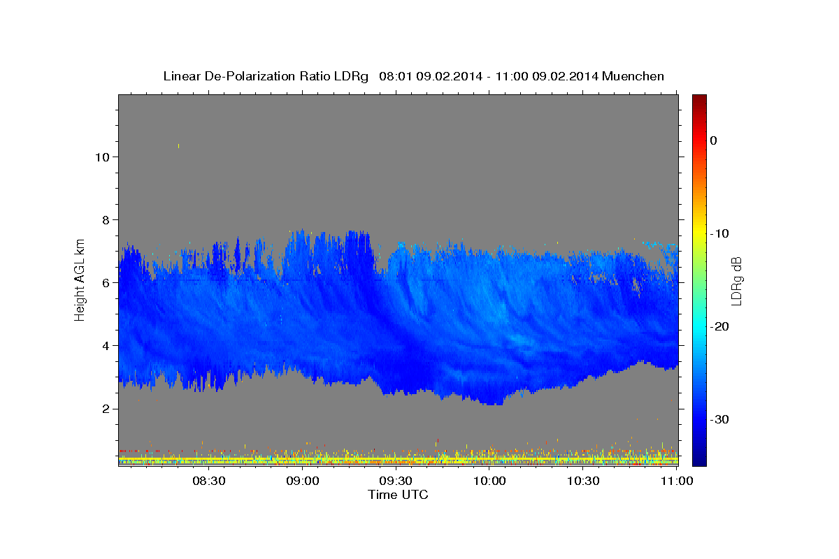This screenshot has width=839, height=559.
Task: Click the colorbar value -10
Action: click(x=720, y=233)
